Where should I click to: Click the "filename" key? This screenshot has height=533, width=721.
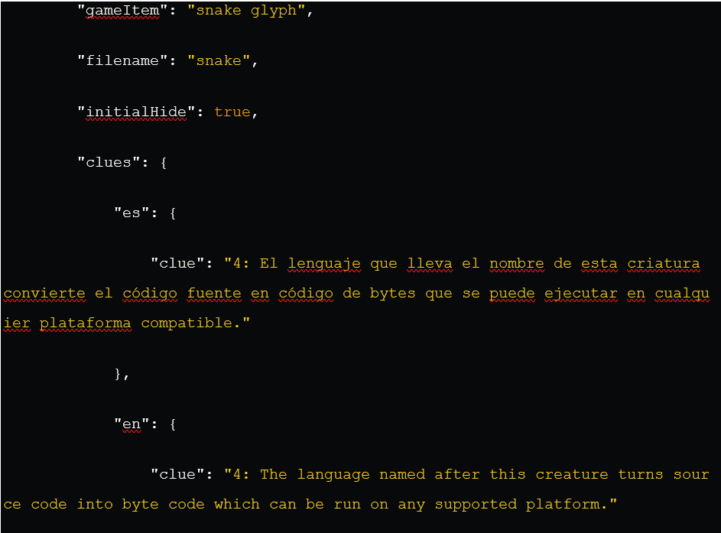coord(113,60)
